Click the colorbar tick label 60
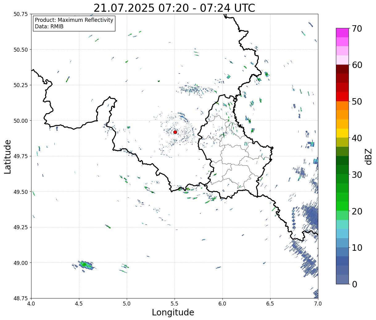 click(357, 65)
